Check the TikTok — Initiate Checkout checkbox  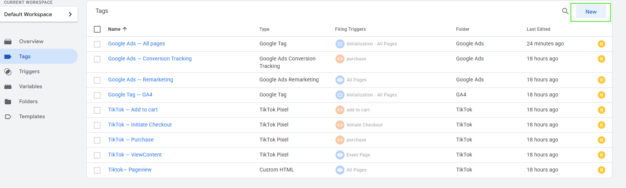point(97,125)
